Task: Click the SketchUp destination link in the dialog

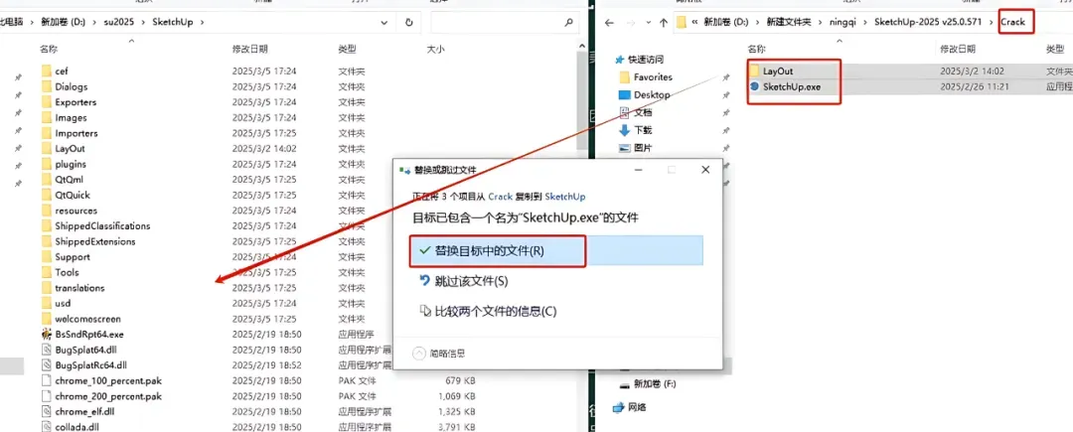Action: click(564, 197)
